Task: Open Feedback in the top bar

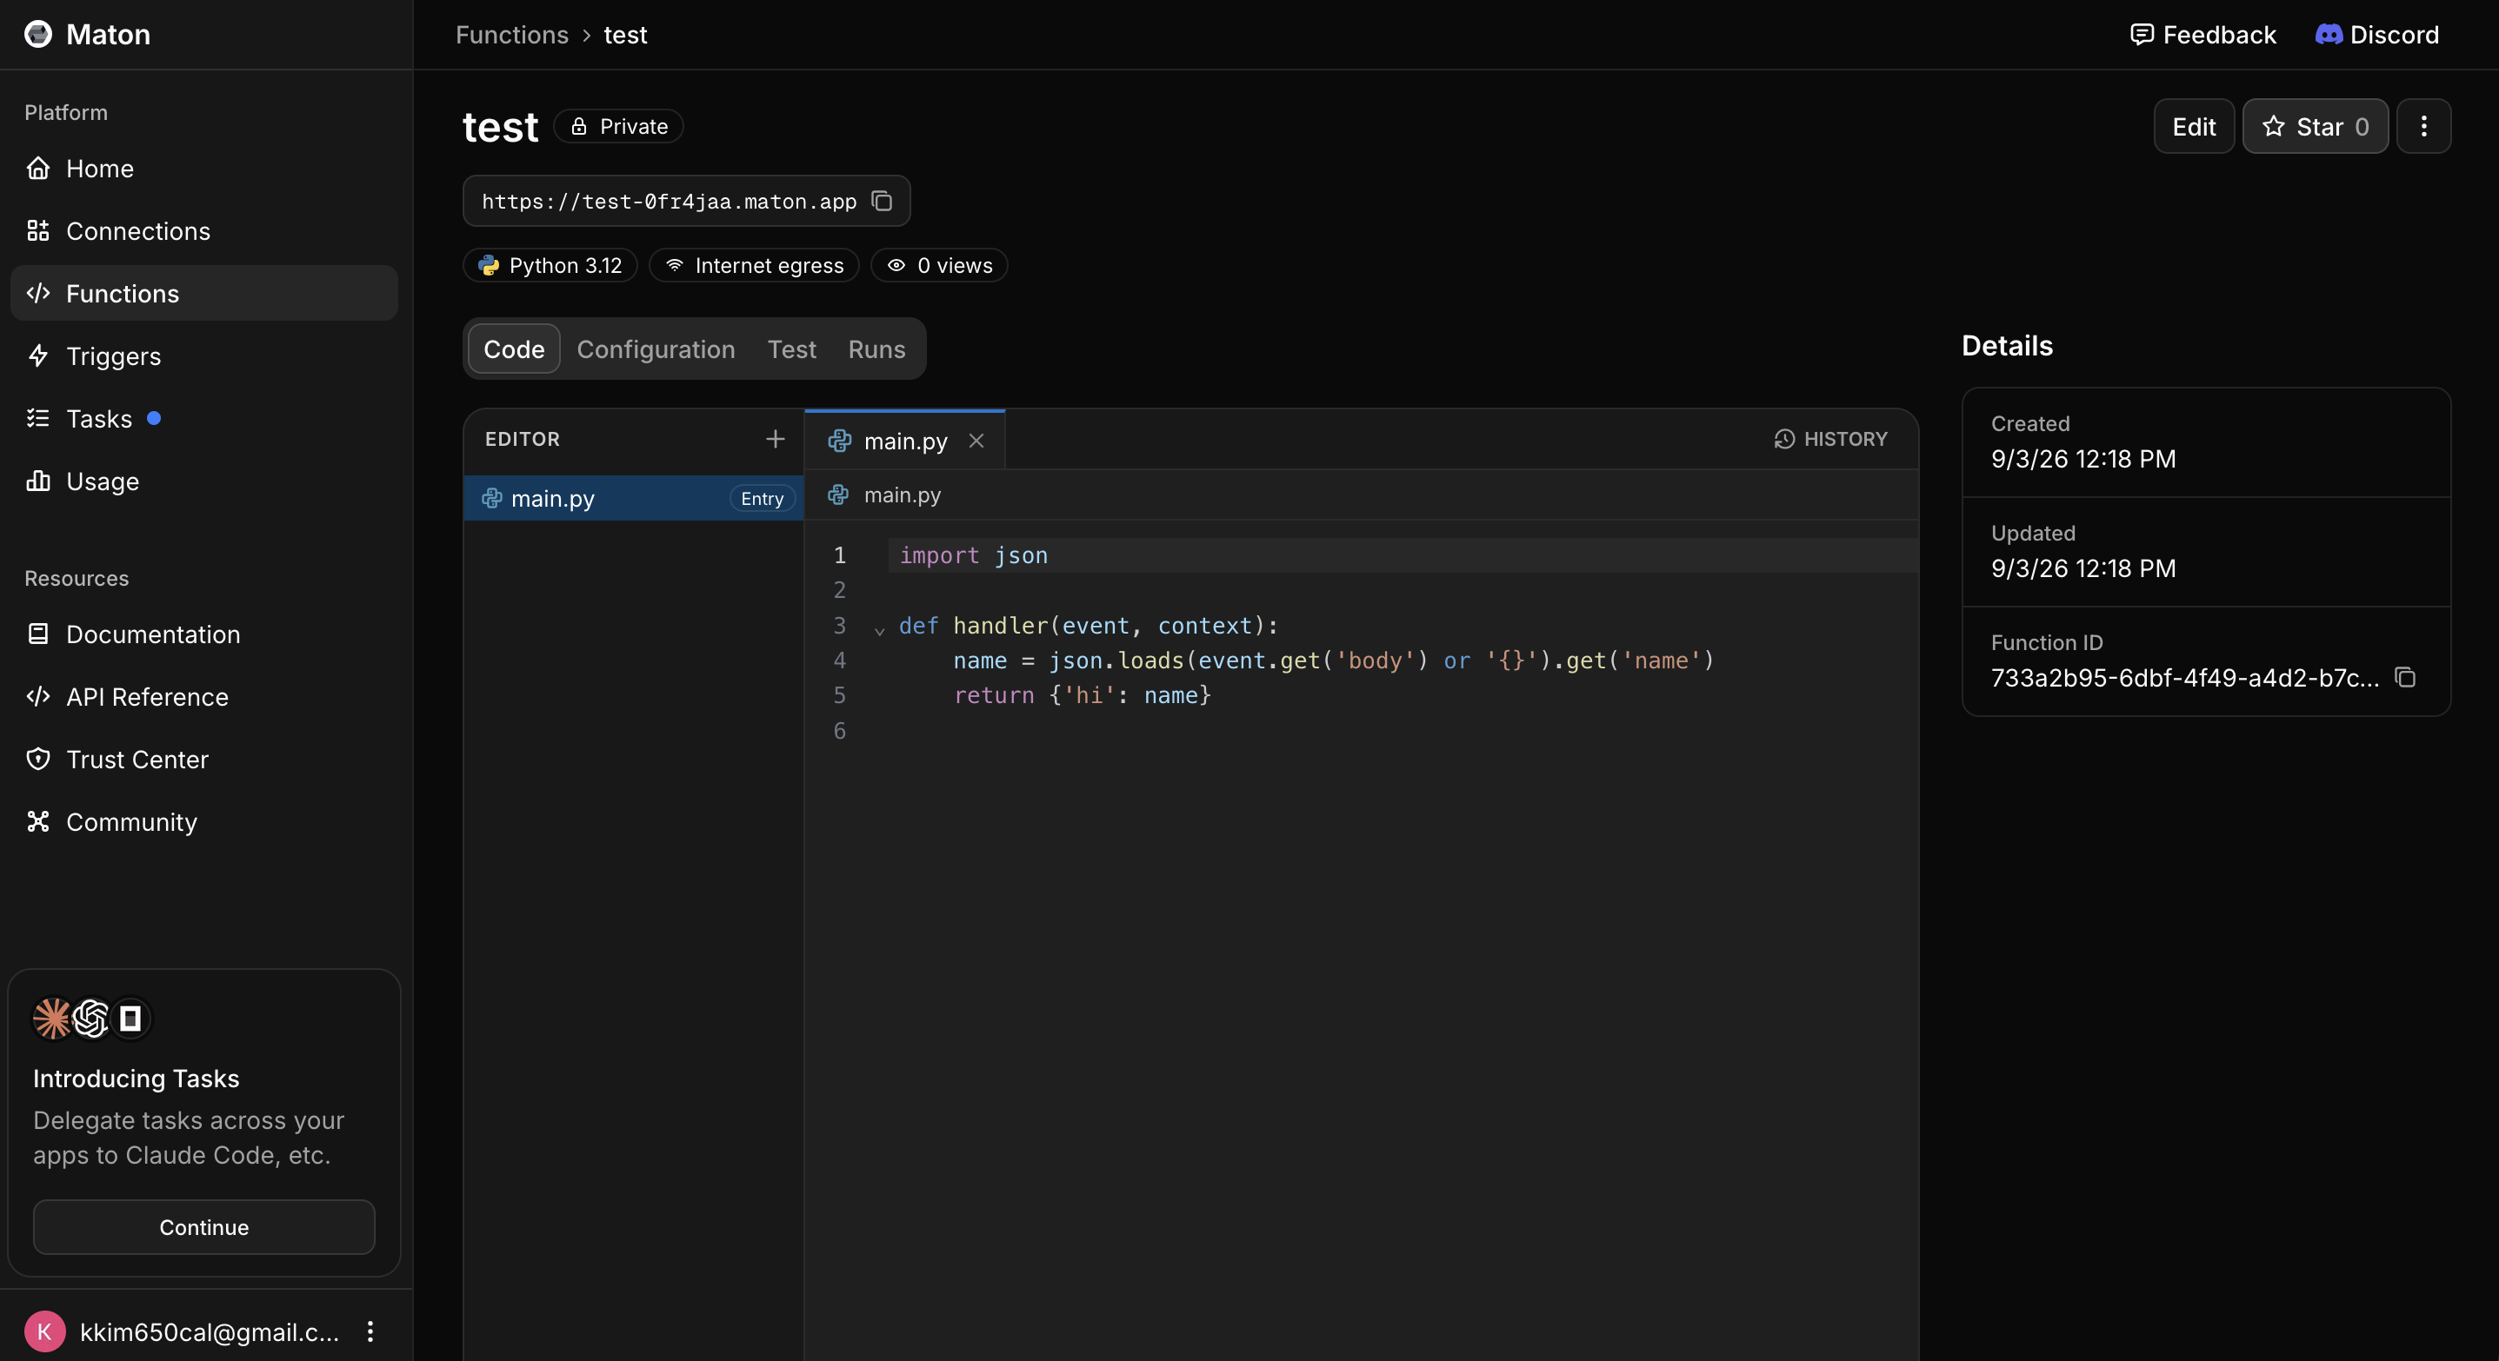Action: point(2203,35)
